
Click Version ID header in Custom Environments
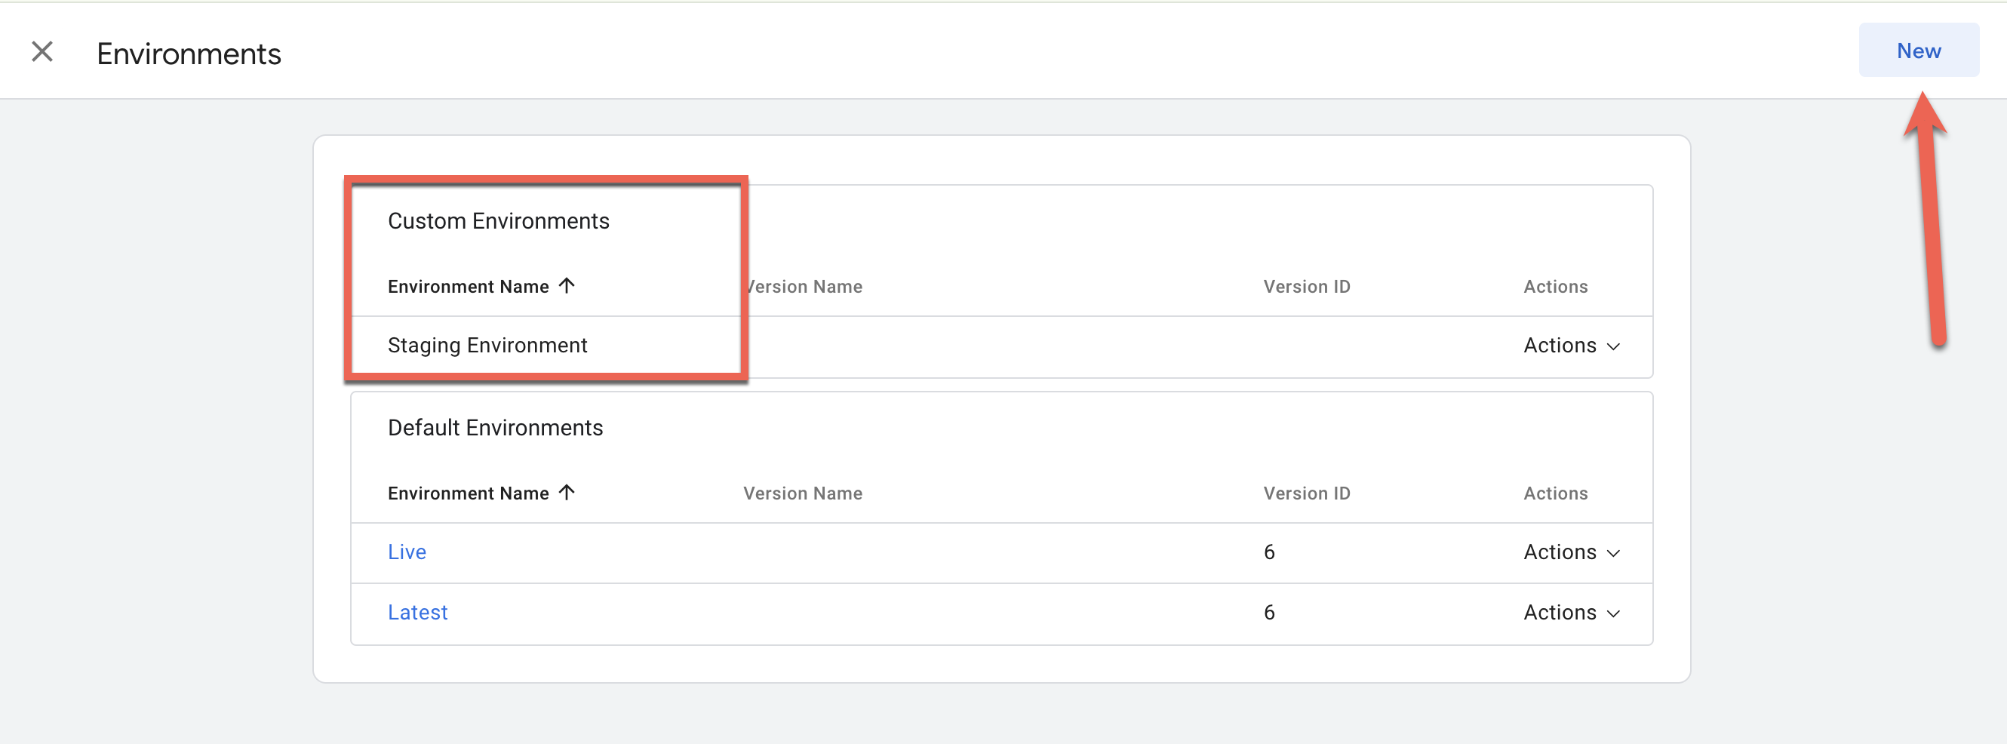[1307, 287]
